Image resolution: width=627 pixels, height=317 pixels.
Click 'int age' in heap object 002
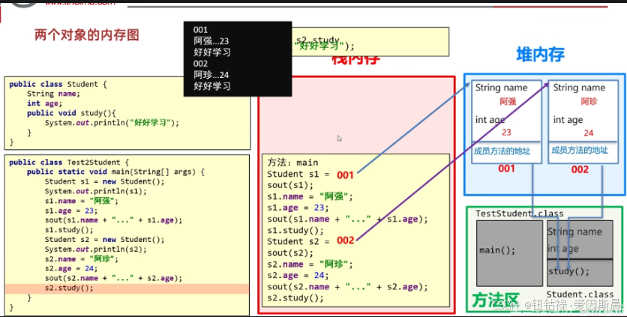tap(568, 120)
